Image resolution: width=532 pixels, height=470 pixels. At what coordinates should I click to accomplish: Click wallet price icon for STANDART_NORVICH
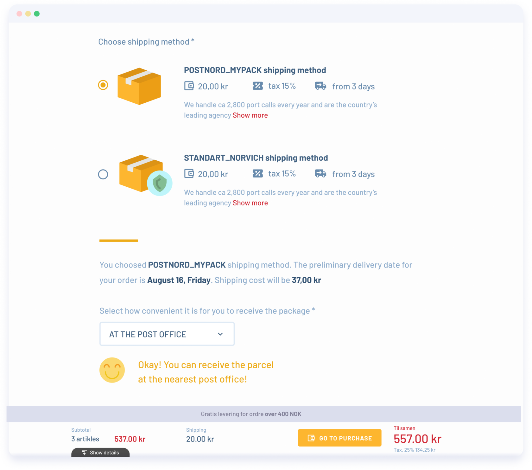point(189,174)
